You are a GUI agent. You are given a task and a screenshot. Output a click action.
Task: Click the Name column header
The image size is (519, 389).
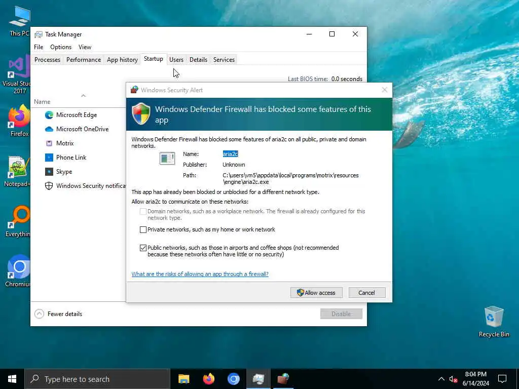tap(42, 101)
